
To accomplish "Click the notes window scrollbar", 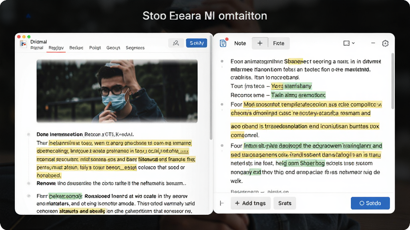I will coord(392,81).
